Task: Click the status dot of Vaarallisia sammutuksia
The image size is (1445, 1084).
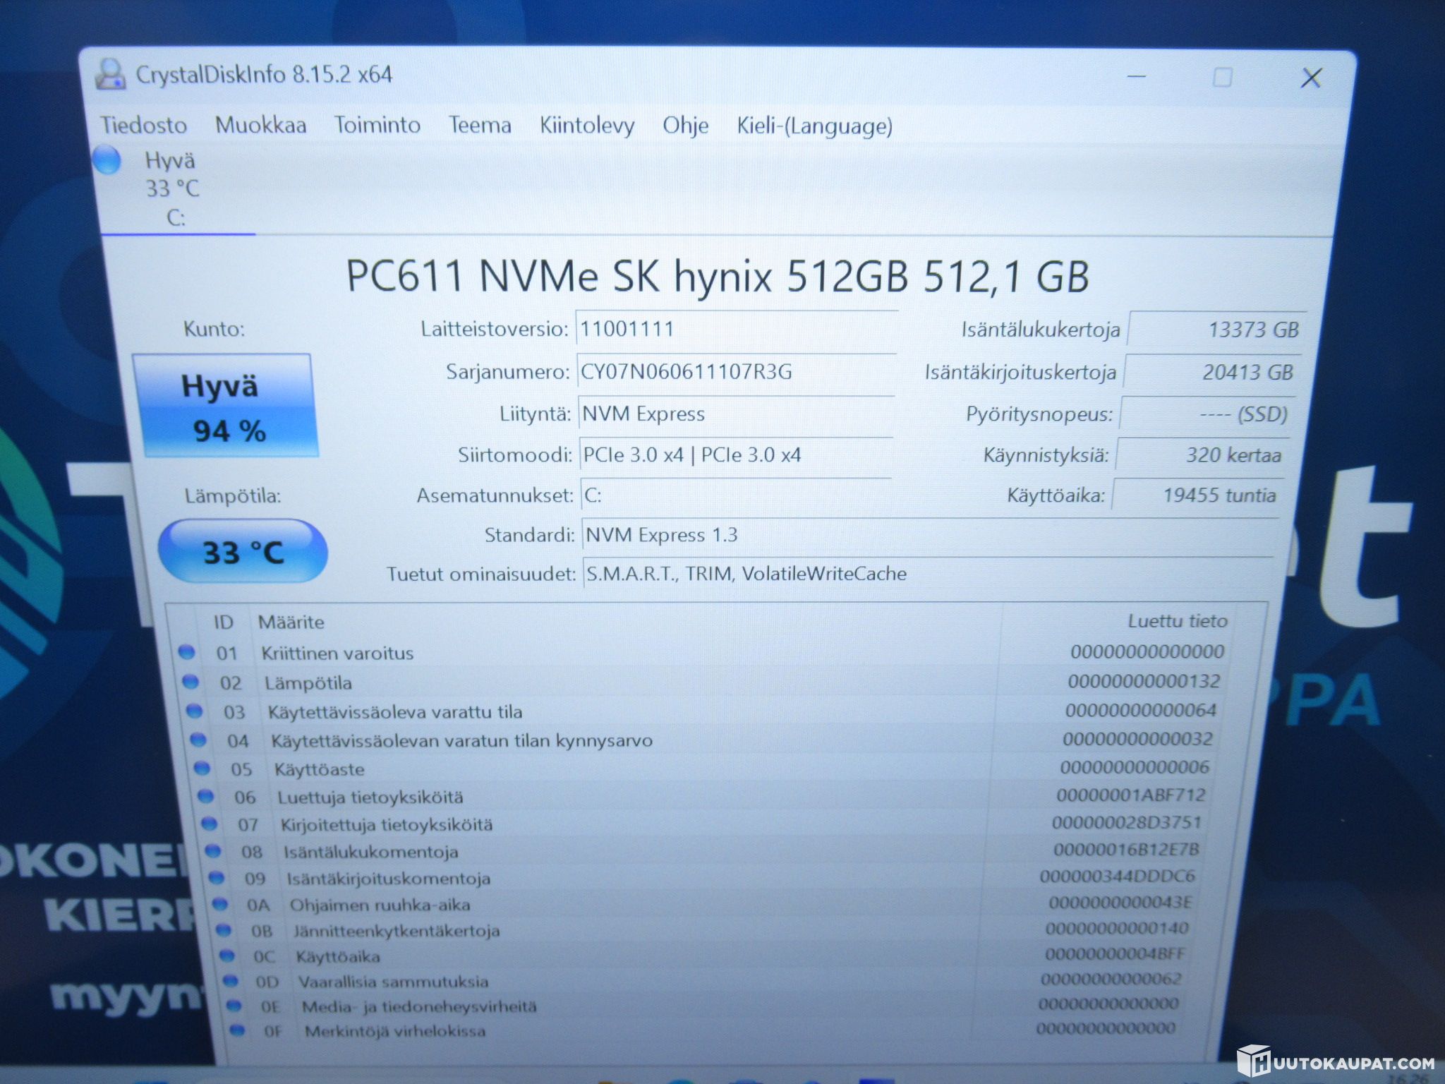Action: pyautogui.click(x=230, y=980)
